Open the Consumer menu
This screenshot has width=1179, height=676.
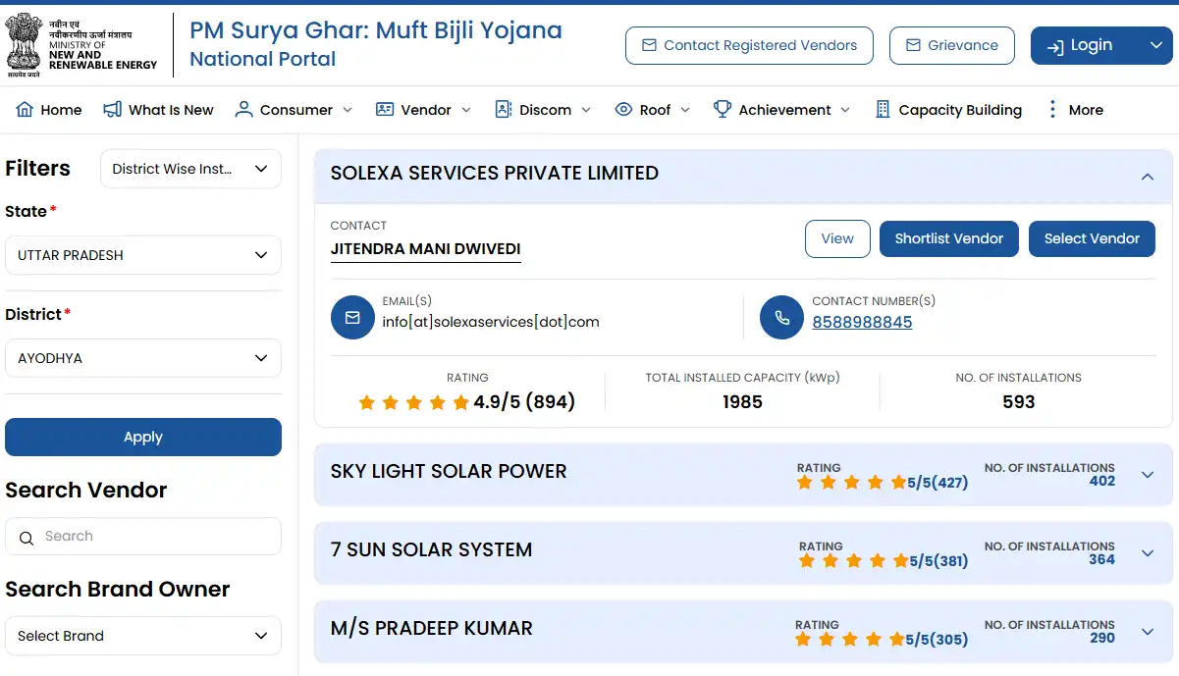pos(294,110)
